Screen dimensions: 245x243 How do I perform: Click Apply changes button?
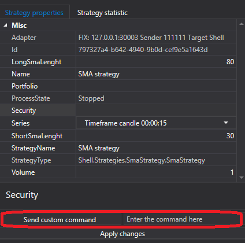point(122,234)
